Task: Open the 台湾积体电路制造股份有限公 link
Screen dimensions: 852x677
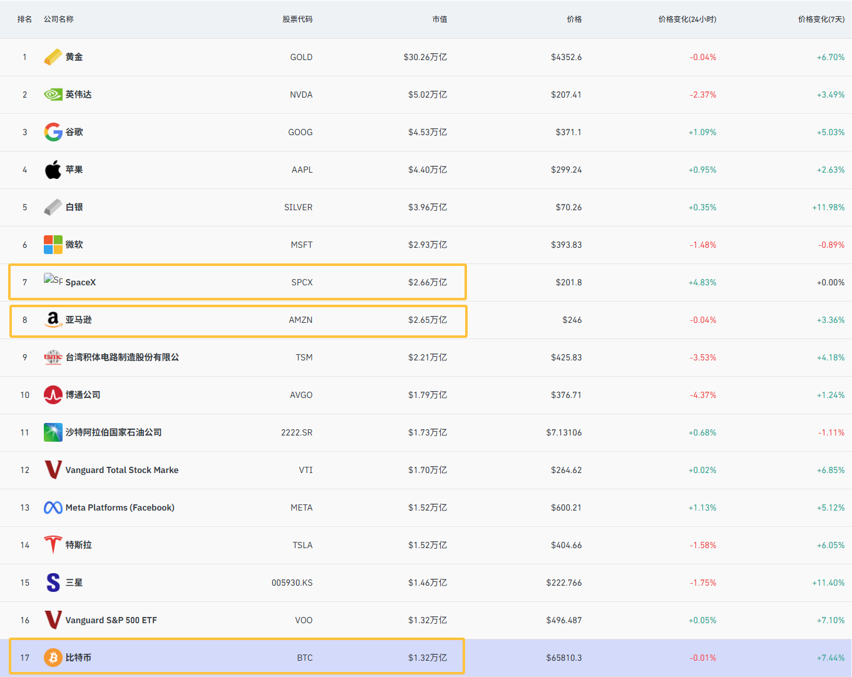Action: point(122,357)
